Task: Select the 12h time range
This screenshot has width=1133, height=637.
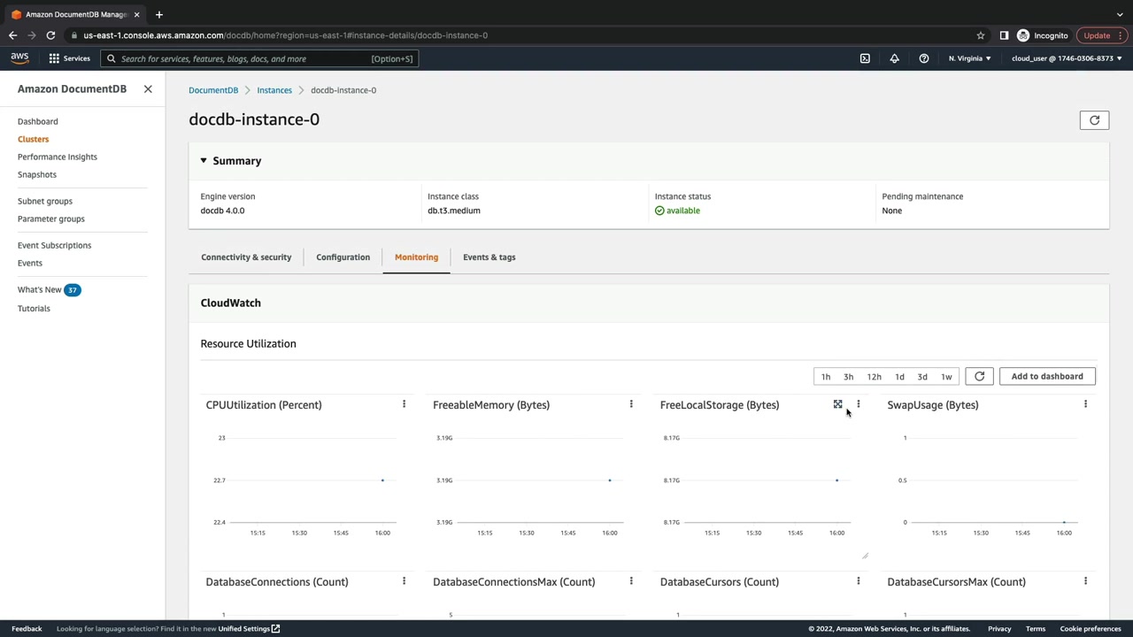Action: 874,377
